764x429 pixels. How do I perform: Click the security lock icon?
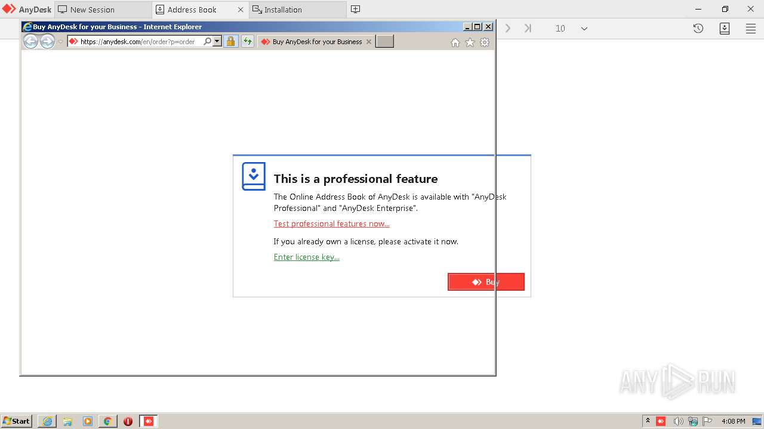[x=230, y=41]
